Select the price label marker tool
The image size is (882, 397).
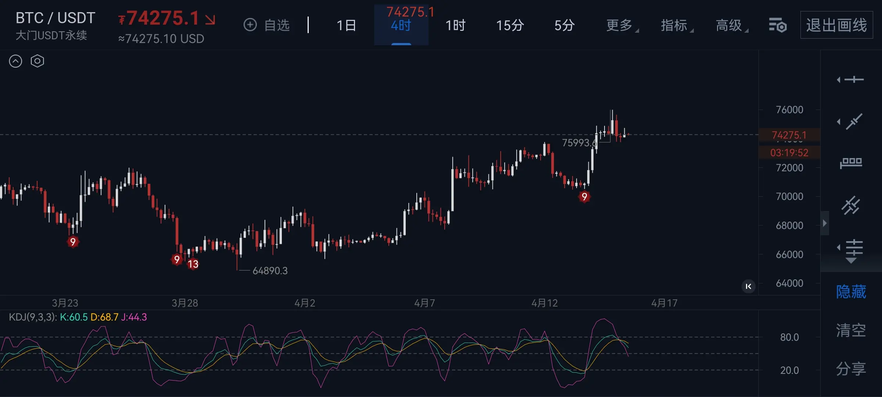[x=851, y=162]
